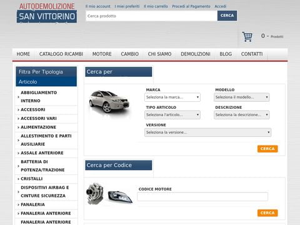Select MOTORE in the navigation bar

[102, 54]
